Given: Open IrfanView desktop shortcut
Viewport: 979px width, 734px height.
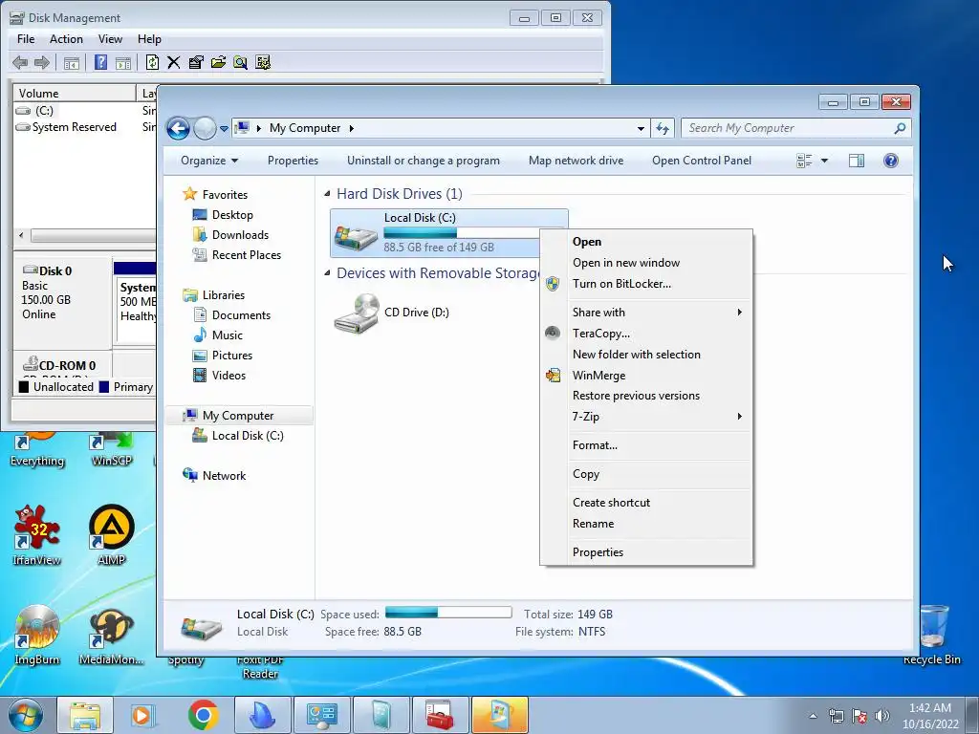Looking at the screenshot, I should click(x=37, y=535).
